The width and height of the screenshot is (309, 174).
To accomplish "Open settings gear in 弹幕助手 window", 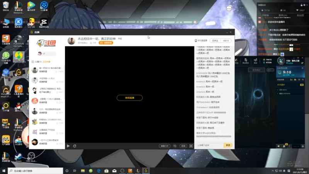I will pos(304,5).
